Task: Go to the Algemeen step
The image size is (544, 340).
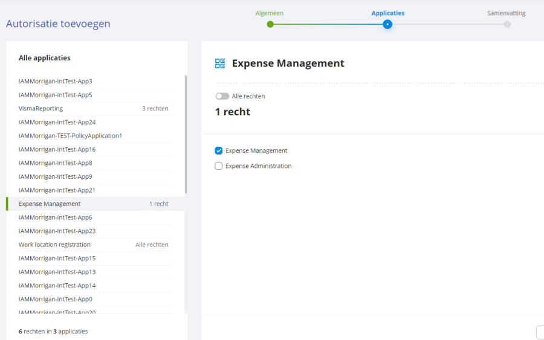Action: 269,13
